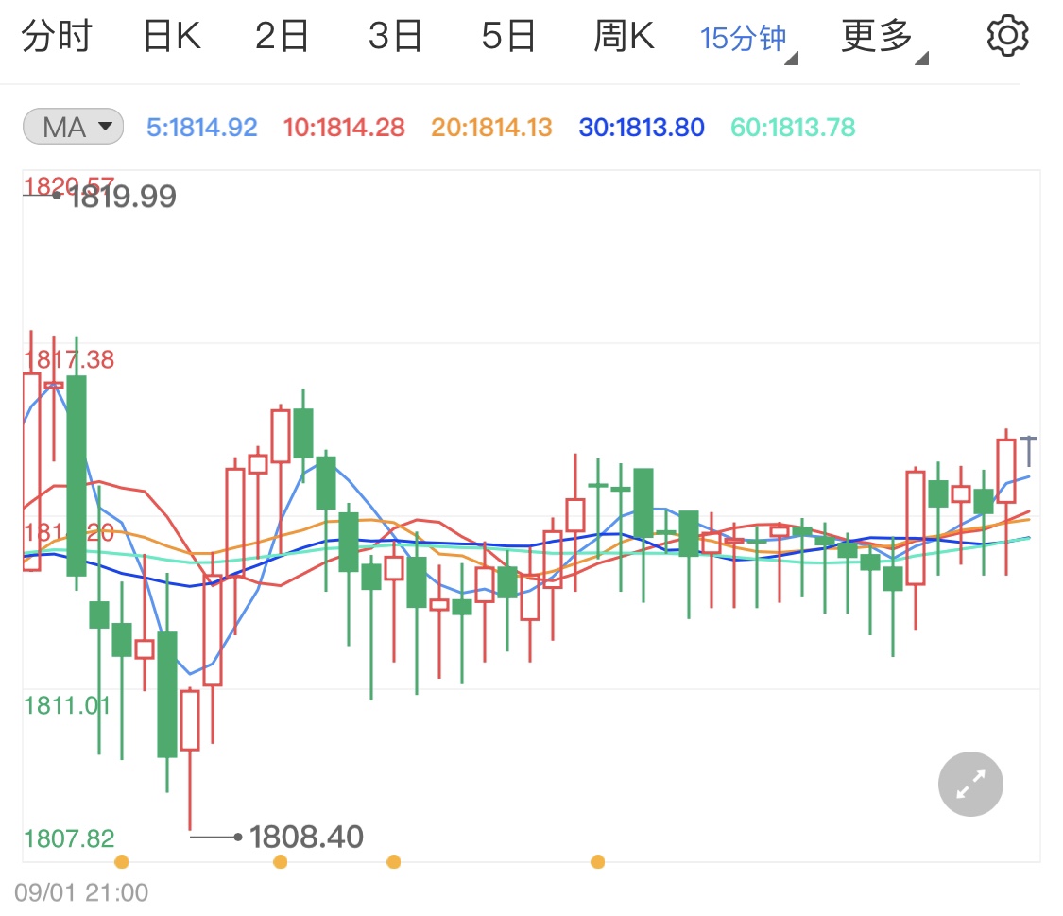1063x916 pixels.
Task: Click the 09/01 21:00 time label
Action: pos(81,892)
